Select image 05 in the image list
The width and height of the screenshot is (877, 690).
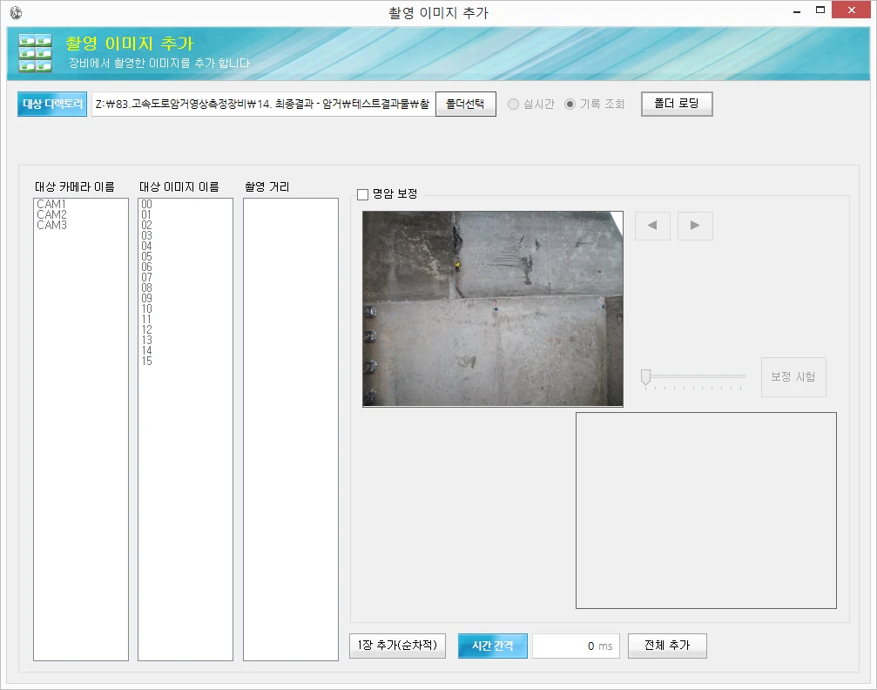tap(146, 256)
